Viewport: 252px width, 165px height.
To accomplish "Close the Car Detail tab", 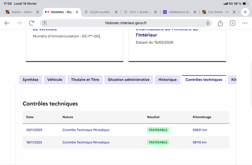I will point(235,12).
